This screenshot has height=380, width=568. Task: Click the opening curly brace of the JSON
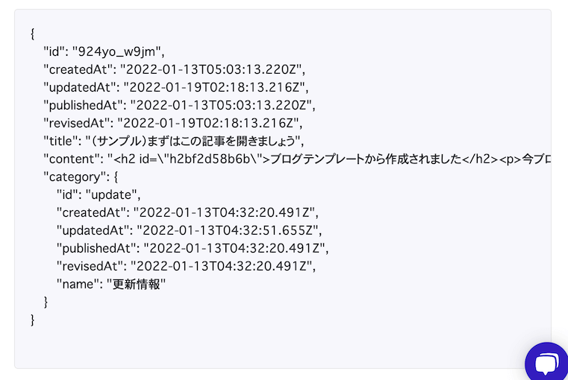pyautogui.click(x=33, y=34)
